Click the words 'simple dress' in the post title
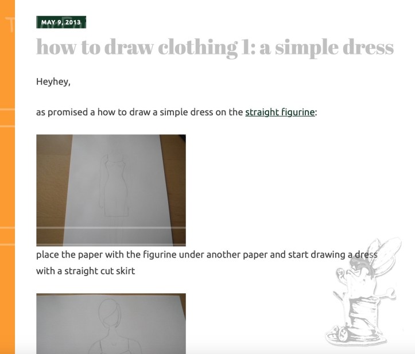415x354 pixels. (x=334, y=47)
